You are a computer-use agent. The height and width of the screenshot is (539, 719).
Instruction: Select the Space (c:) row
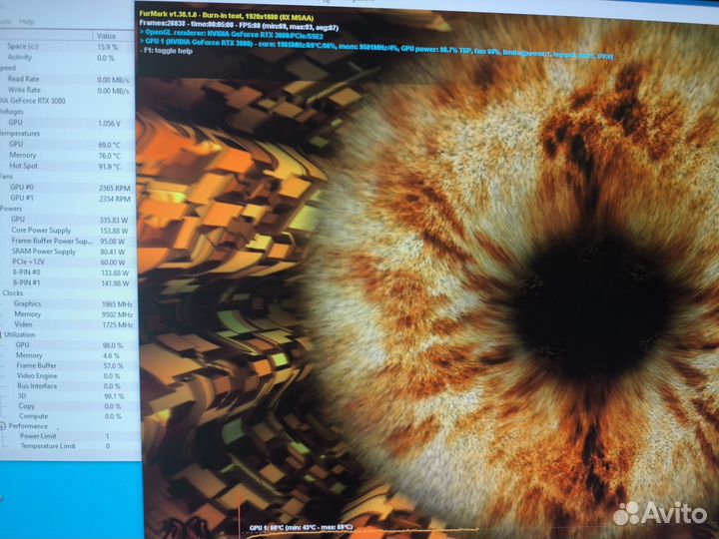[x=68, y=46]
